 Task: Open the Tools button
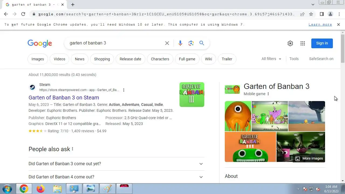294,59
